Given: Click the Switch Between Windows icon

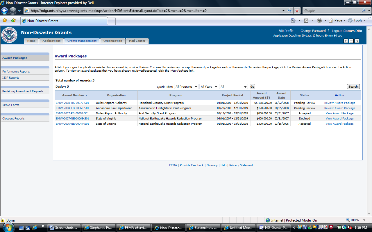Looking at the screenshot, I should point(28,228).
